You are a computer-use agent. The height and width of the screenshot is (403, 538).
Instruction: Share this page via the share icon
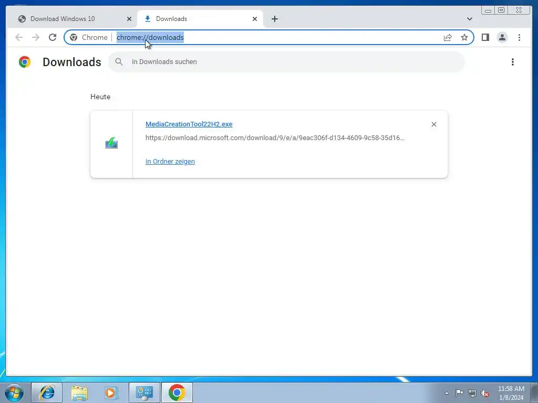448,37
